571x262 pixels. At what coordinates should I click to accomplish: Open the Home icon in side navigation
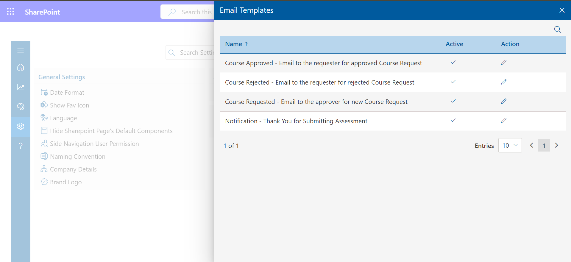[21, 67]
